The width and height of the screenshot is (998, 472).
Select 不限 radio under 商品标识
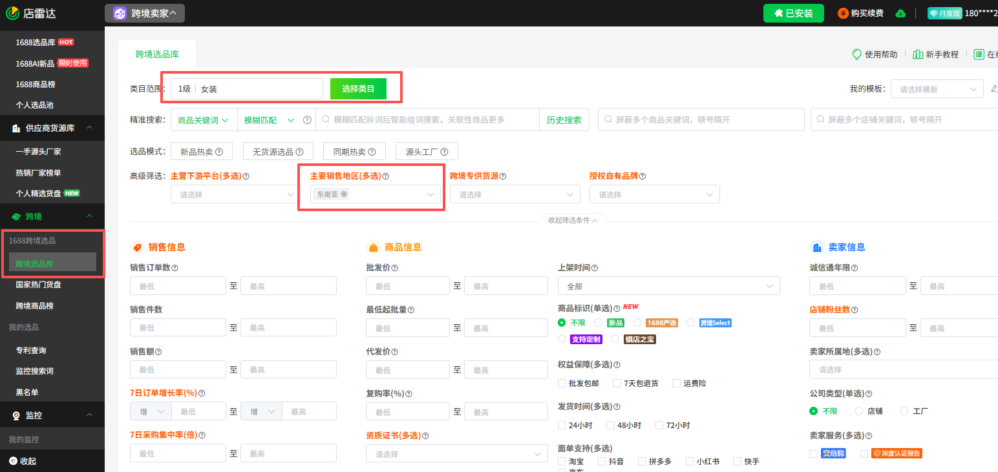tap(562, 322)
